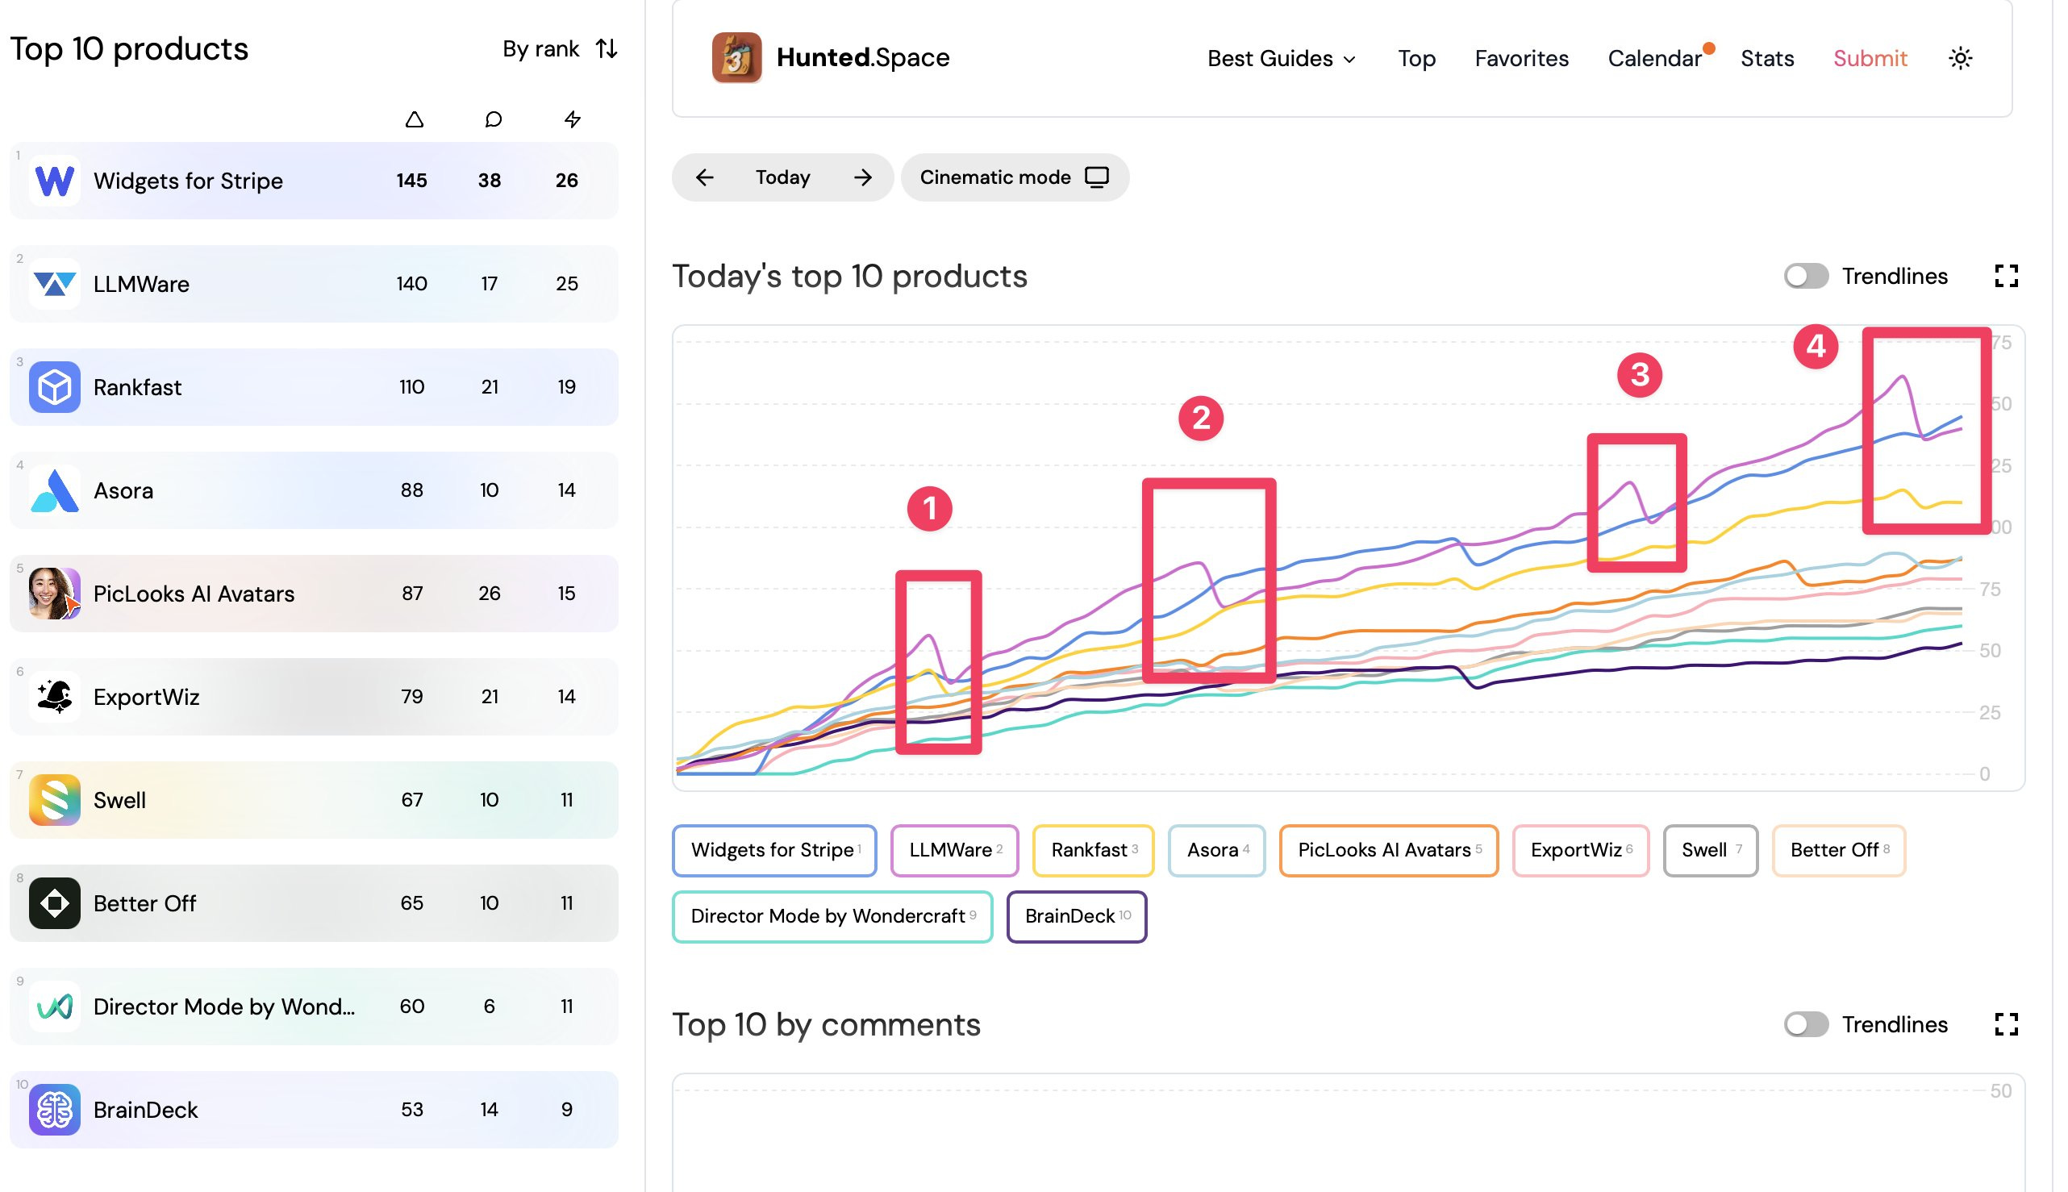Expand Top 10 by comments chart fullscreen

[2006, 1024]
